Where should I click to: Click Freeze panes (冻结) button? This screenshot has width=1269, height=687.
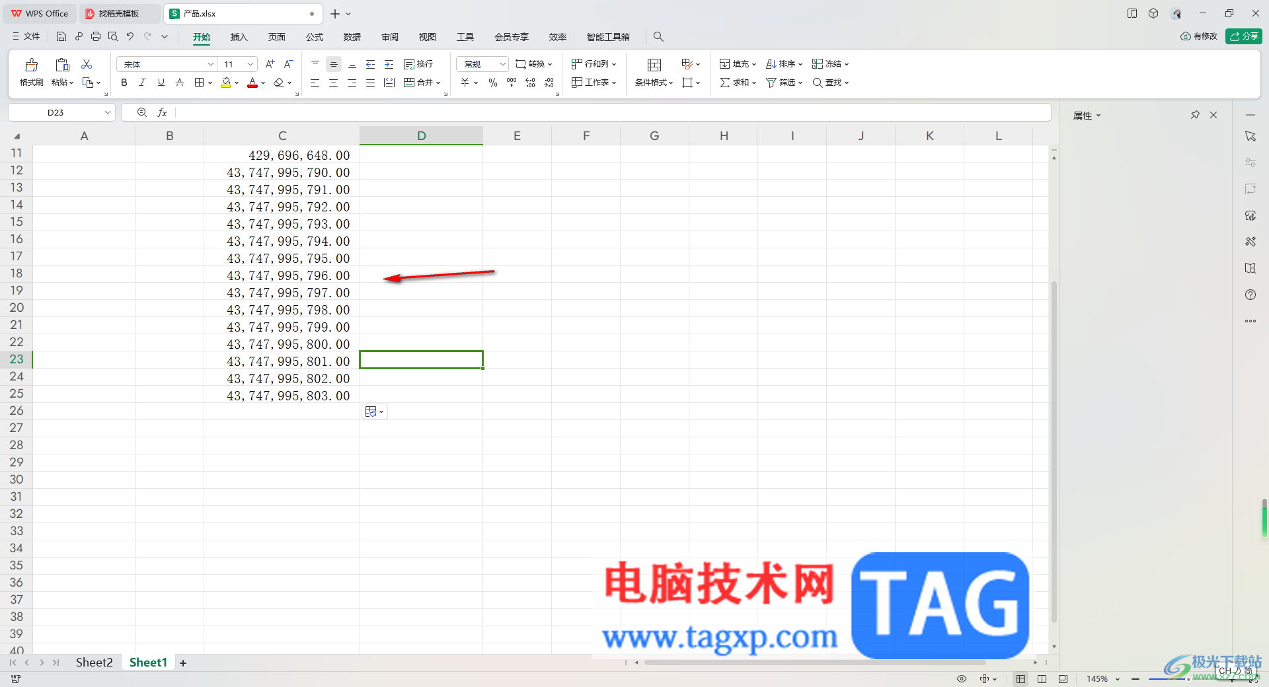(x=830, y=64)
